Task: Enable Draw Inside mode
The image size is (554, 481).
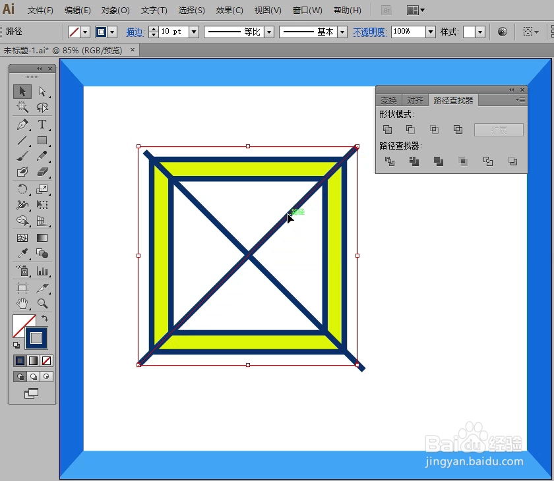Action: point(46,376)
